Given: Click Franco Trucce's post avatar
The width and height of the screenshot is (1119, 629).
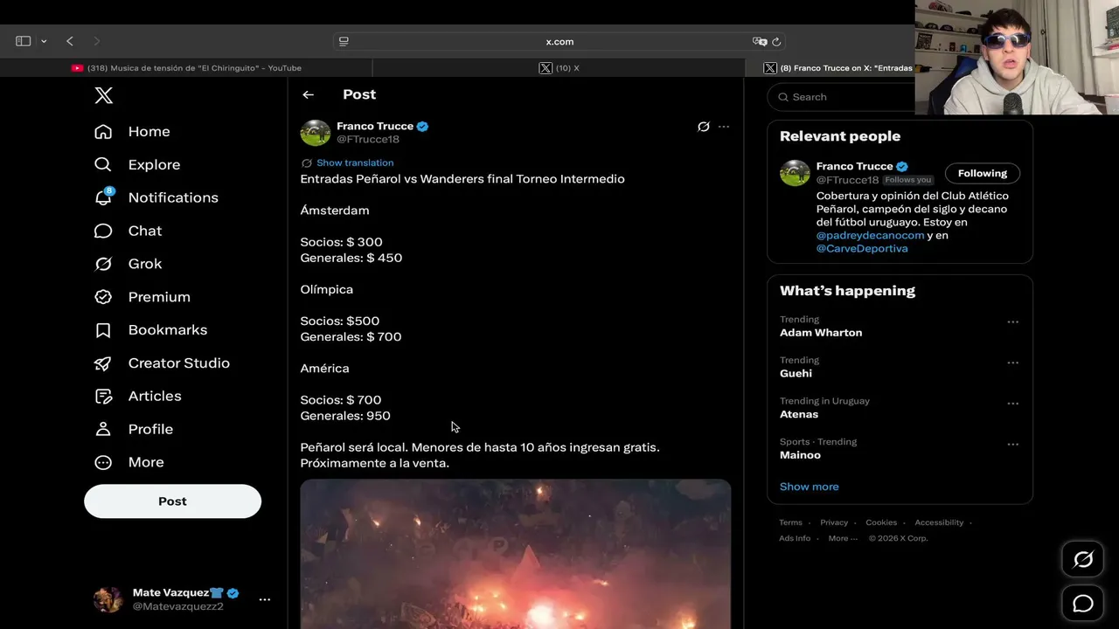Looking at the screenshot, I should [x=315, y=133].
